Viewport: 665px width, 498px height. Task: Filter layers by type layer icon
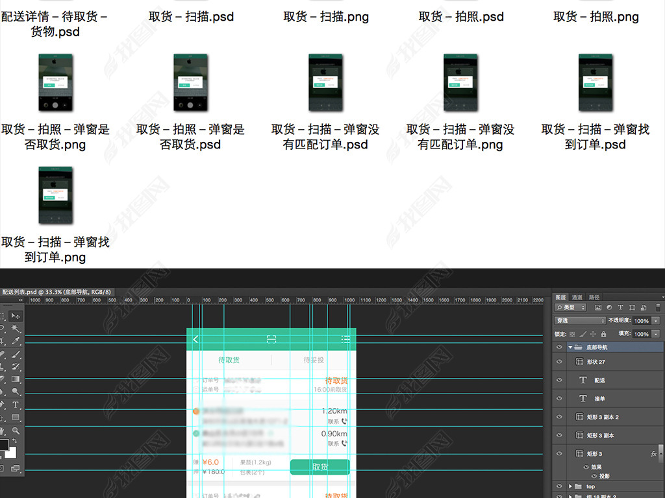620,307
